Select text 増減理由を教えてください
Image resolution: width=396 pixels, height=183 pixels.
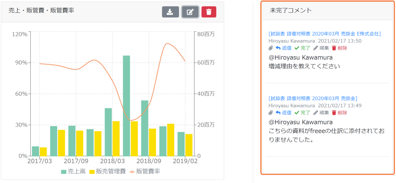click(x=304, y=66)
